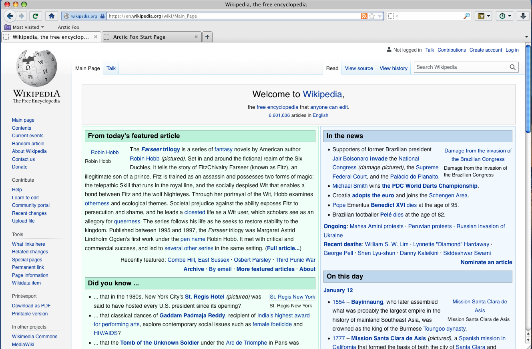Open a new tab with plus button

click(207, 37)
